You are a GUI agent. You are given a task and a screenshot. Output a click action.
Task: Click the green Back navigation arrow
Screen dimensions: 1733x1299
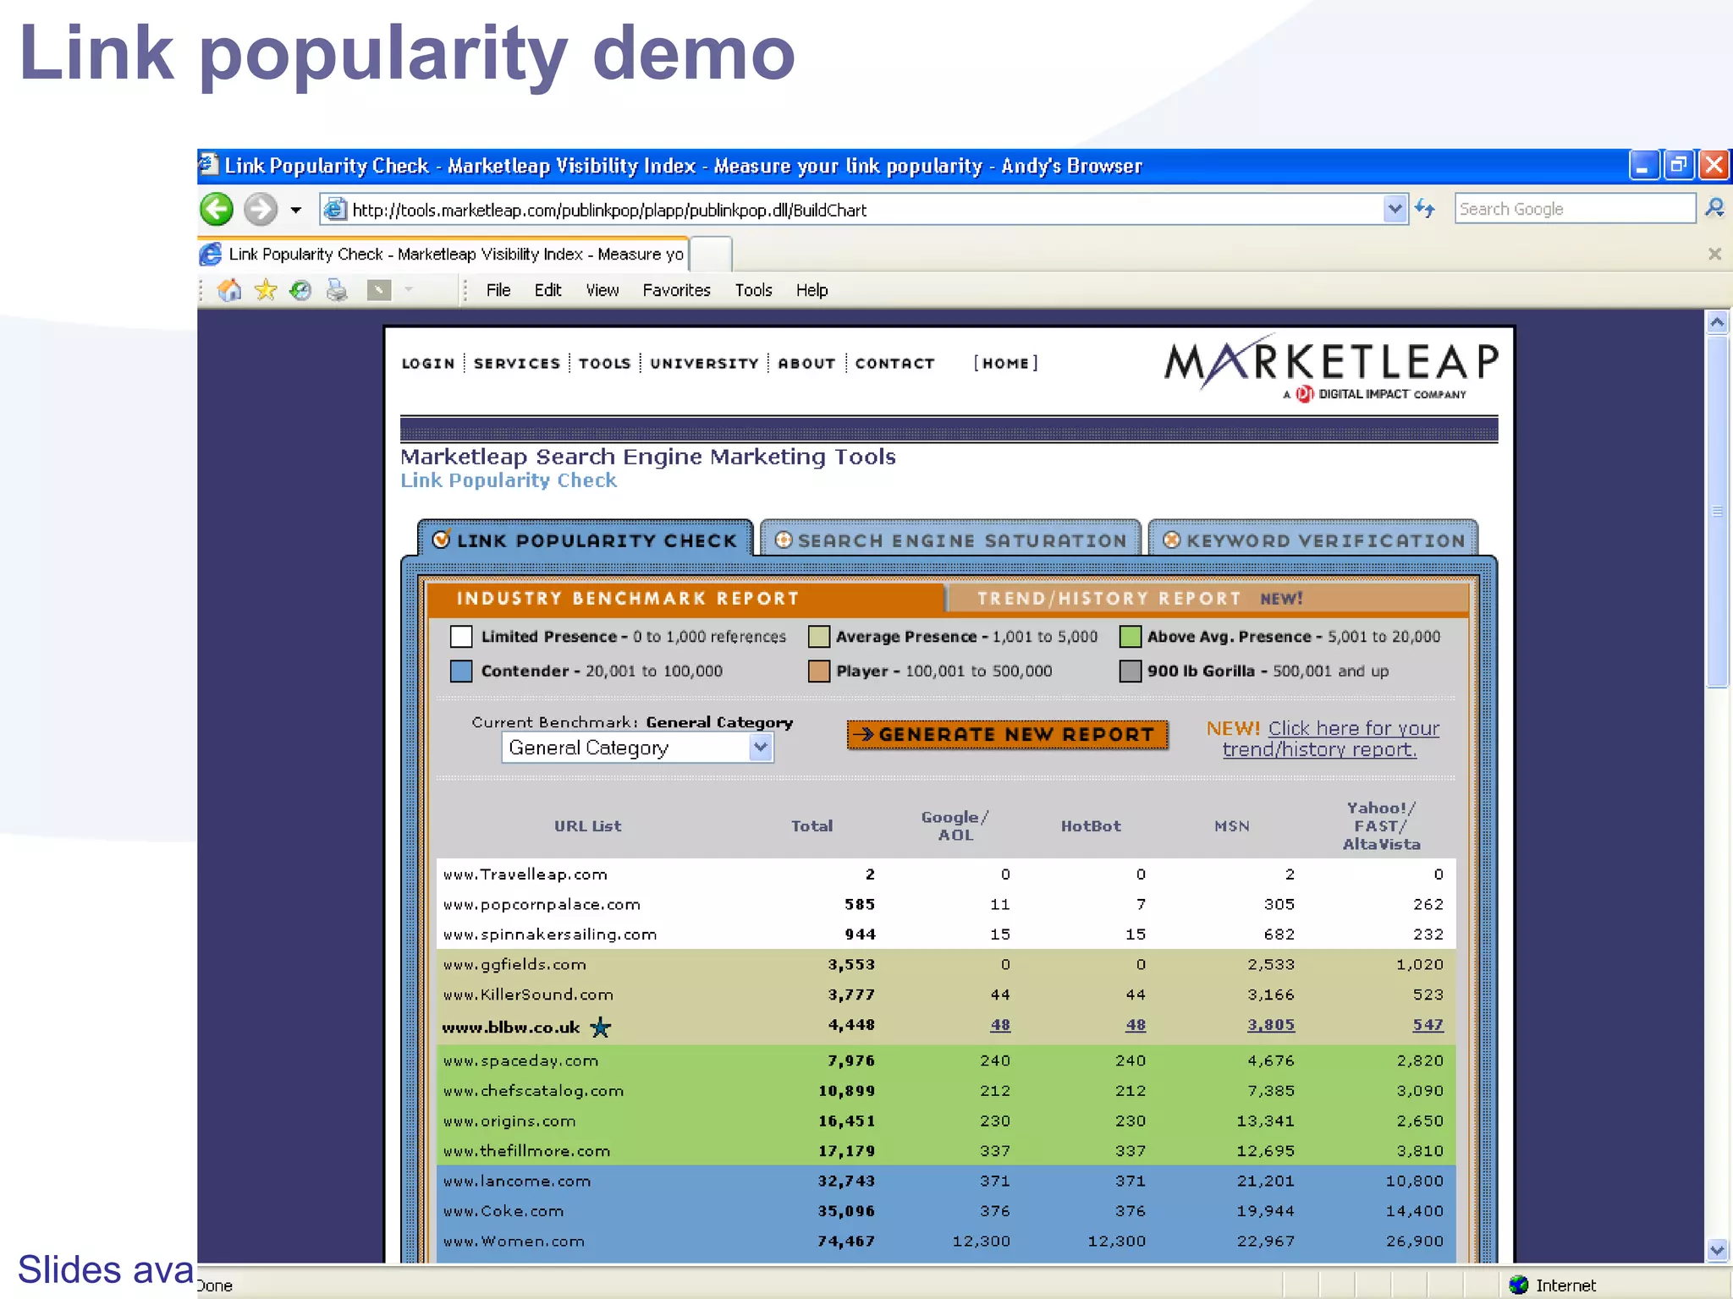217,209
